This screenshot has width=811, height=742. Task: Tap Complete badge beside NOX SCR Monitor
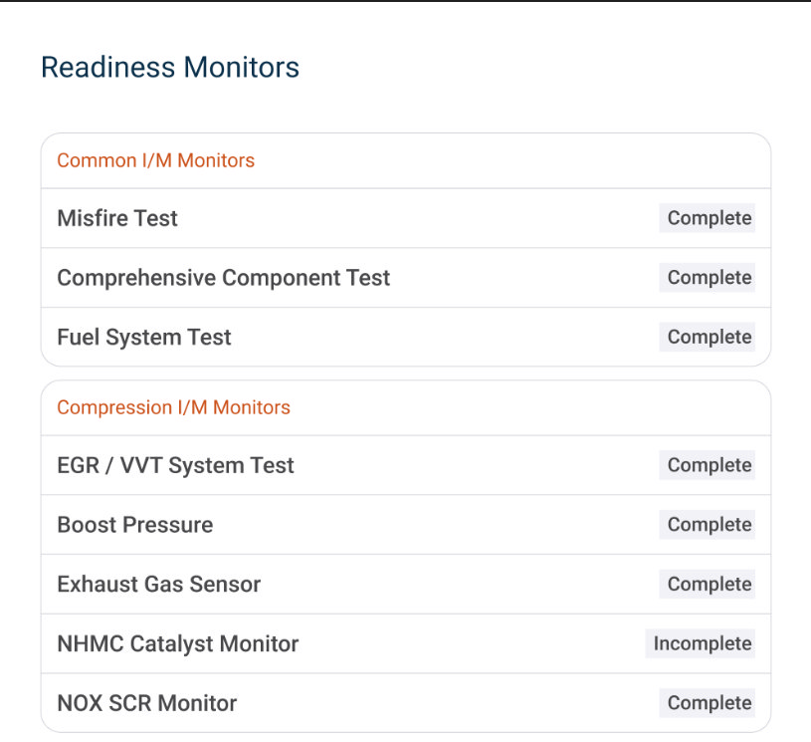pos(707,703)
